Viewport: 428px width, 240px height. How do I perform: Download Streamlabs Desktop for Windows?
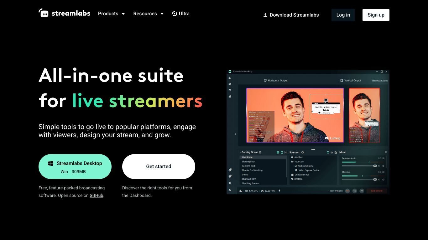(75, 167)
